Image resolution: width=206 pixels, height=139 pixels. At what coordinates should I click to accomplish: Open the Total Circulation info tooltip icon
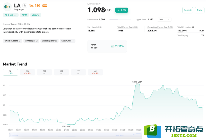[193, 27]
